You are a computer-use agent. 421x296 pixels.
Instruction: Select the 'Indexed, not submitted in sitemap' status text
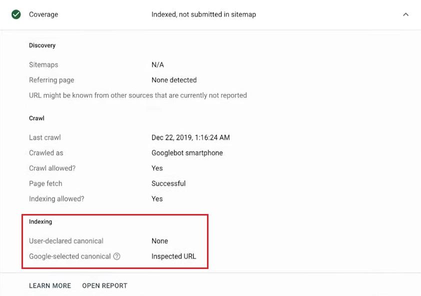pos(203,14)
